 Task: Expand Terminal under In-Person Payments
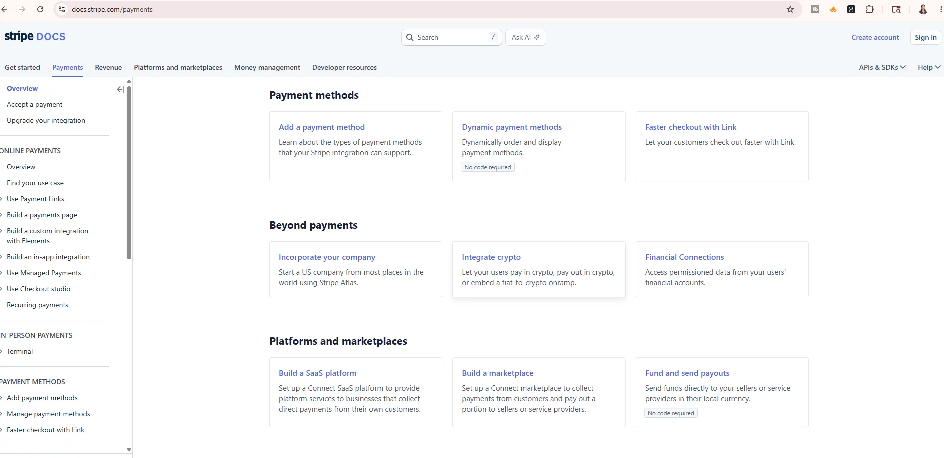[x=20, y=351]
